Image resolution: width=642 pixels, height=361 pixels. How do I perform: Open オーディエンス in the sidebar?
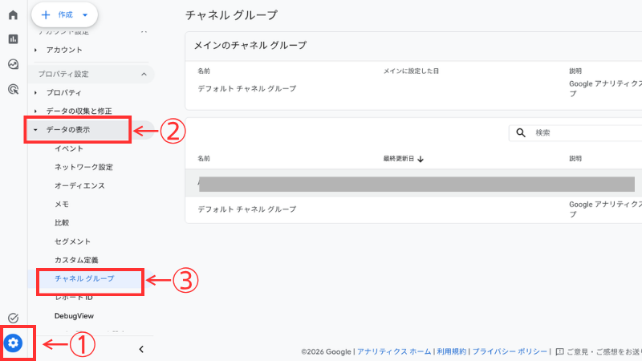pos(79,185)
